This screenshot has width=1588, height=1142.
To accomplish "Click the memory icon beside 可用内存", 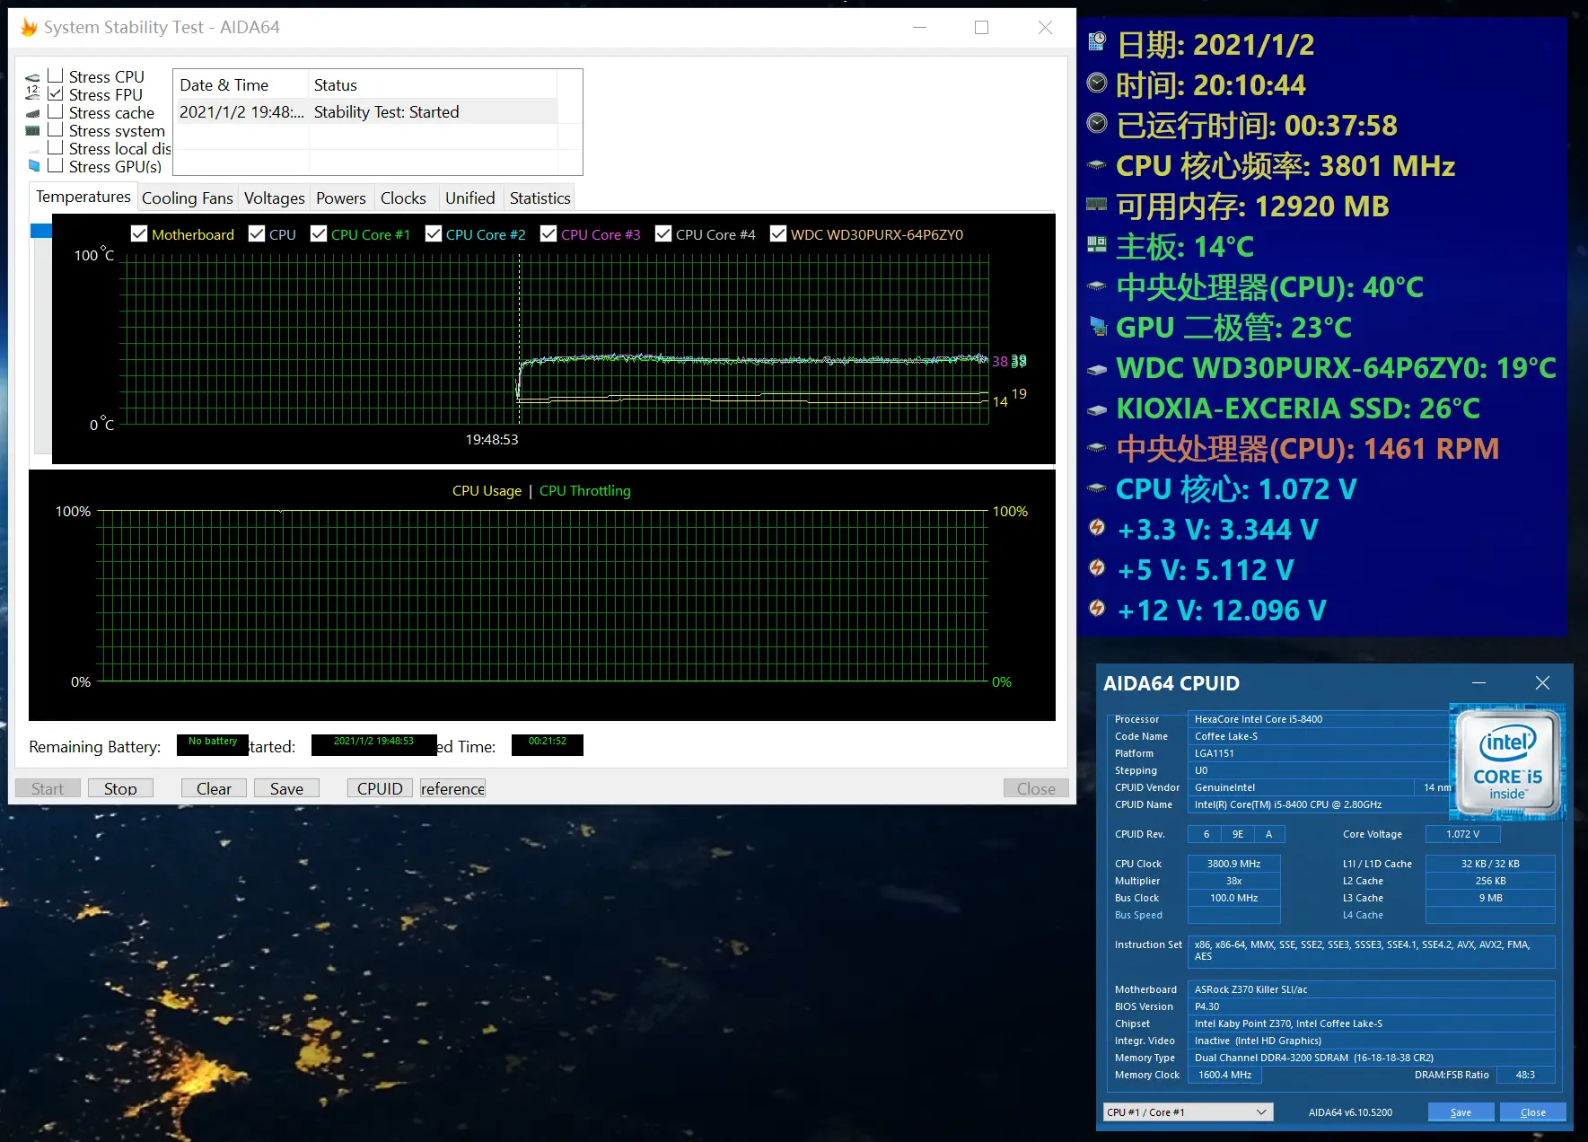I will pos(1097,204).
